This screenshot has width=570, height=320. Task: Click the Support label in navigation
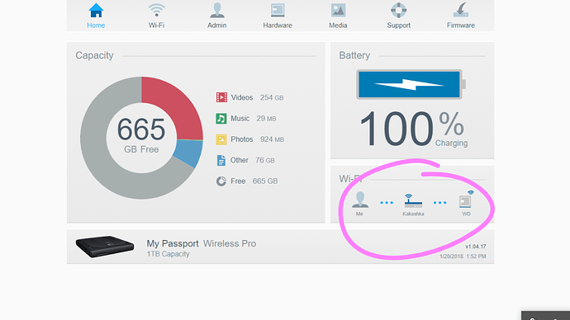[x=398, y=26]
